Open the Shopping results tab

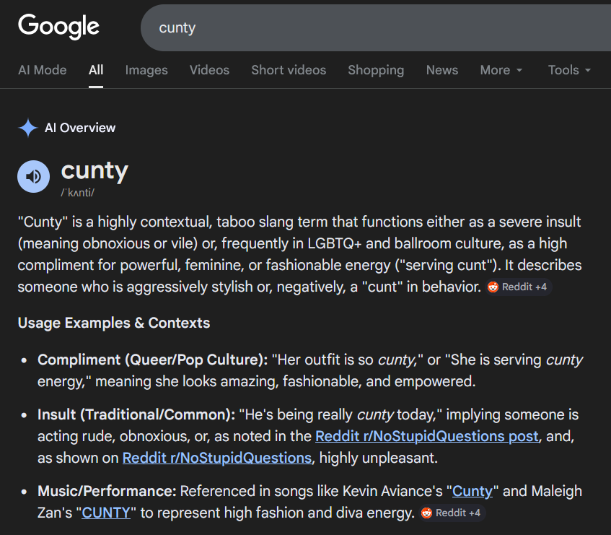375,70
